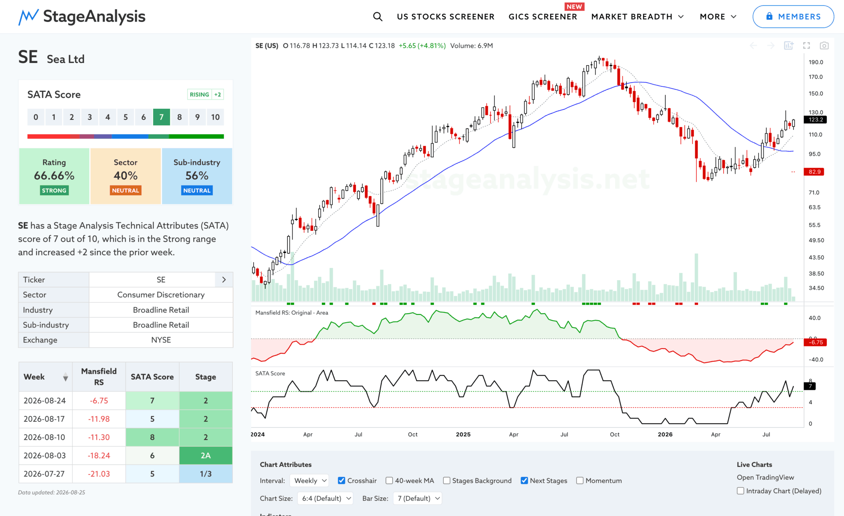
Task: Tick the Intraday Chart (Delayed) checkbox
Action: 741,491
